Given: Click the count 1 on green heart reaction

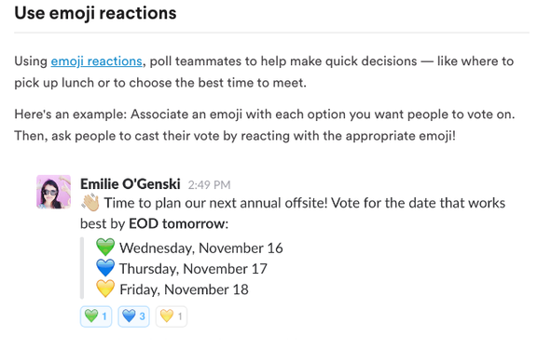Looking at the screenshot, I should pyautogui.click(x=104, y=316).
